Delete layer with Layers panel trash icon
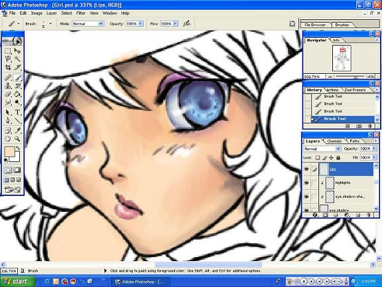 tap(369, 215)
